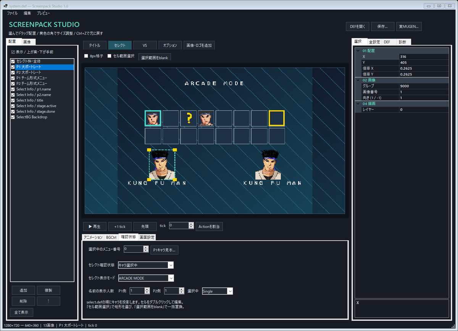The image size is (458, 331).
Task: Toggle P2 大ポートレート layer checkbox
Action: pos(13,72)
